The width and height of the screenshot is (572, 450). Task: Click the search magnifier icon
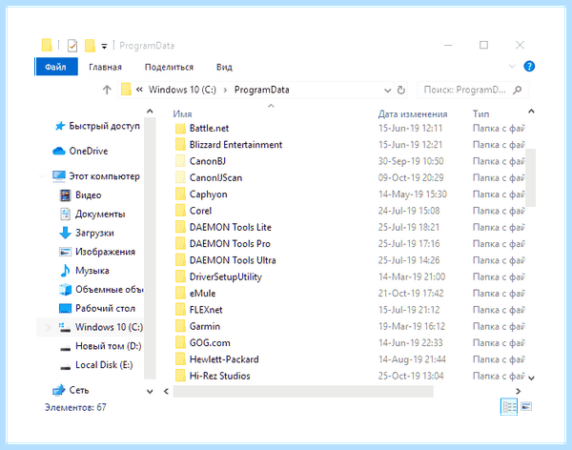[517, 90]
